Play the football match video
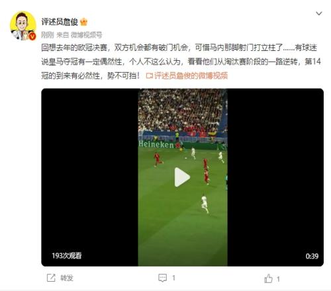The width and height of the screenshot is (331, 291). pyautogui.click(x=182, y=177)
